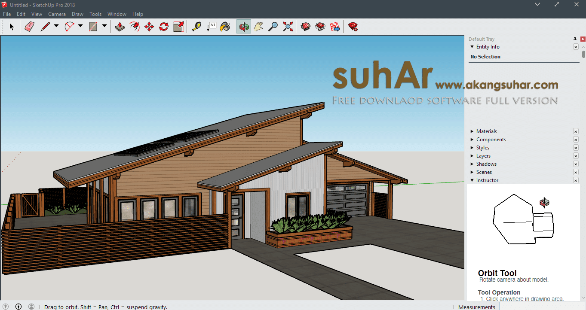The image size is (586, 310).
Task: Click the Orbit tool in the toolbar
Action: 244,27
